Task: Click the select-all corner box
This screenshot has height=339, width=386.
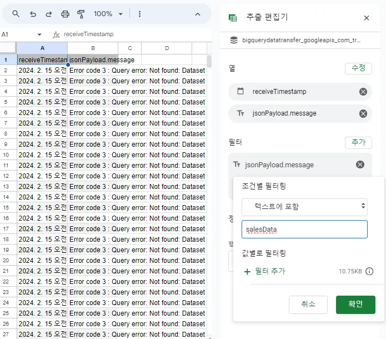Action: (x=8, y=48)
